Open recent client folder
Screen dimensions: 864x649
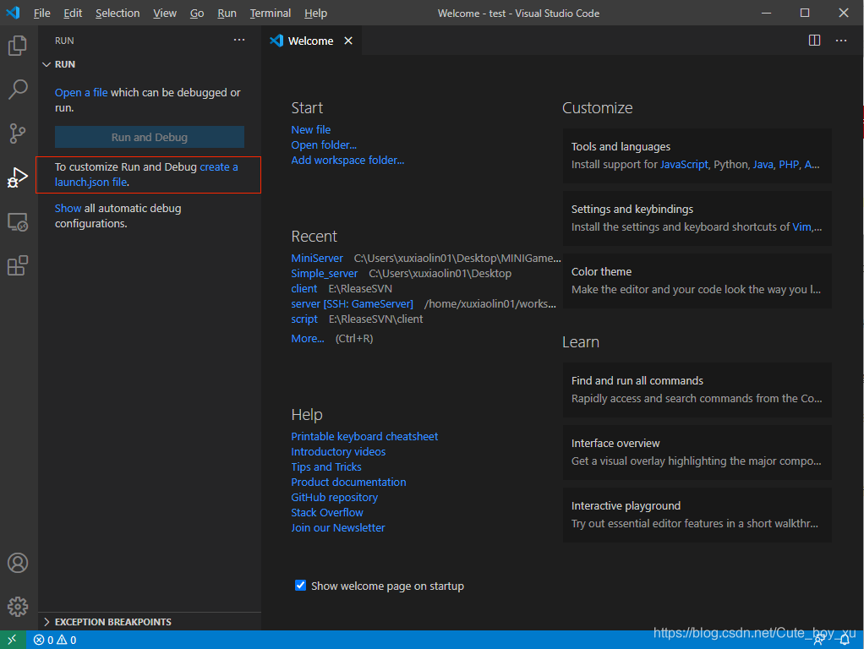click(304, 289)
